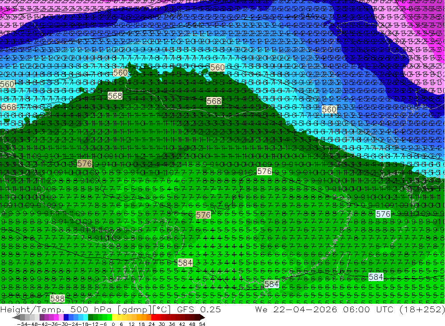Screen dimensions: 445x326
Task: Click the positive '42' legend value
Action: tap(182, 324)
